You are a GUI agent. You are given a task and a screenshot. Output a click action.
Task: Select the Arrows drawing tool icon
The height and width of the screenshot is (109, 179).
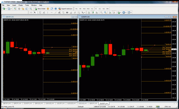pos(83,12)
